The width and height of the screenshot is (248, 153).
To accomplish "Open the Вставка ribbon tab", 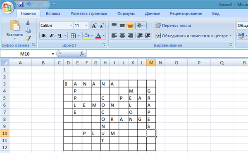I will (53, 14).
